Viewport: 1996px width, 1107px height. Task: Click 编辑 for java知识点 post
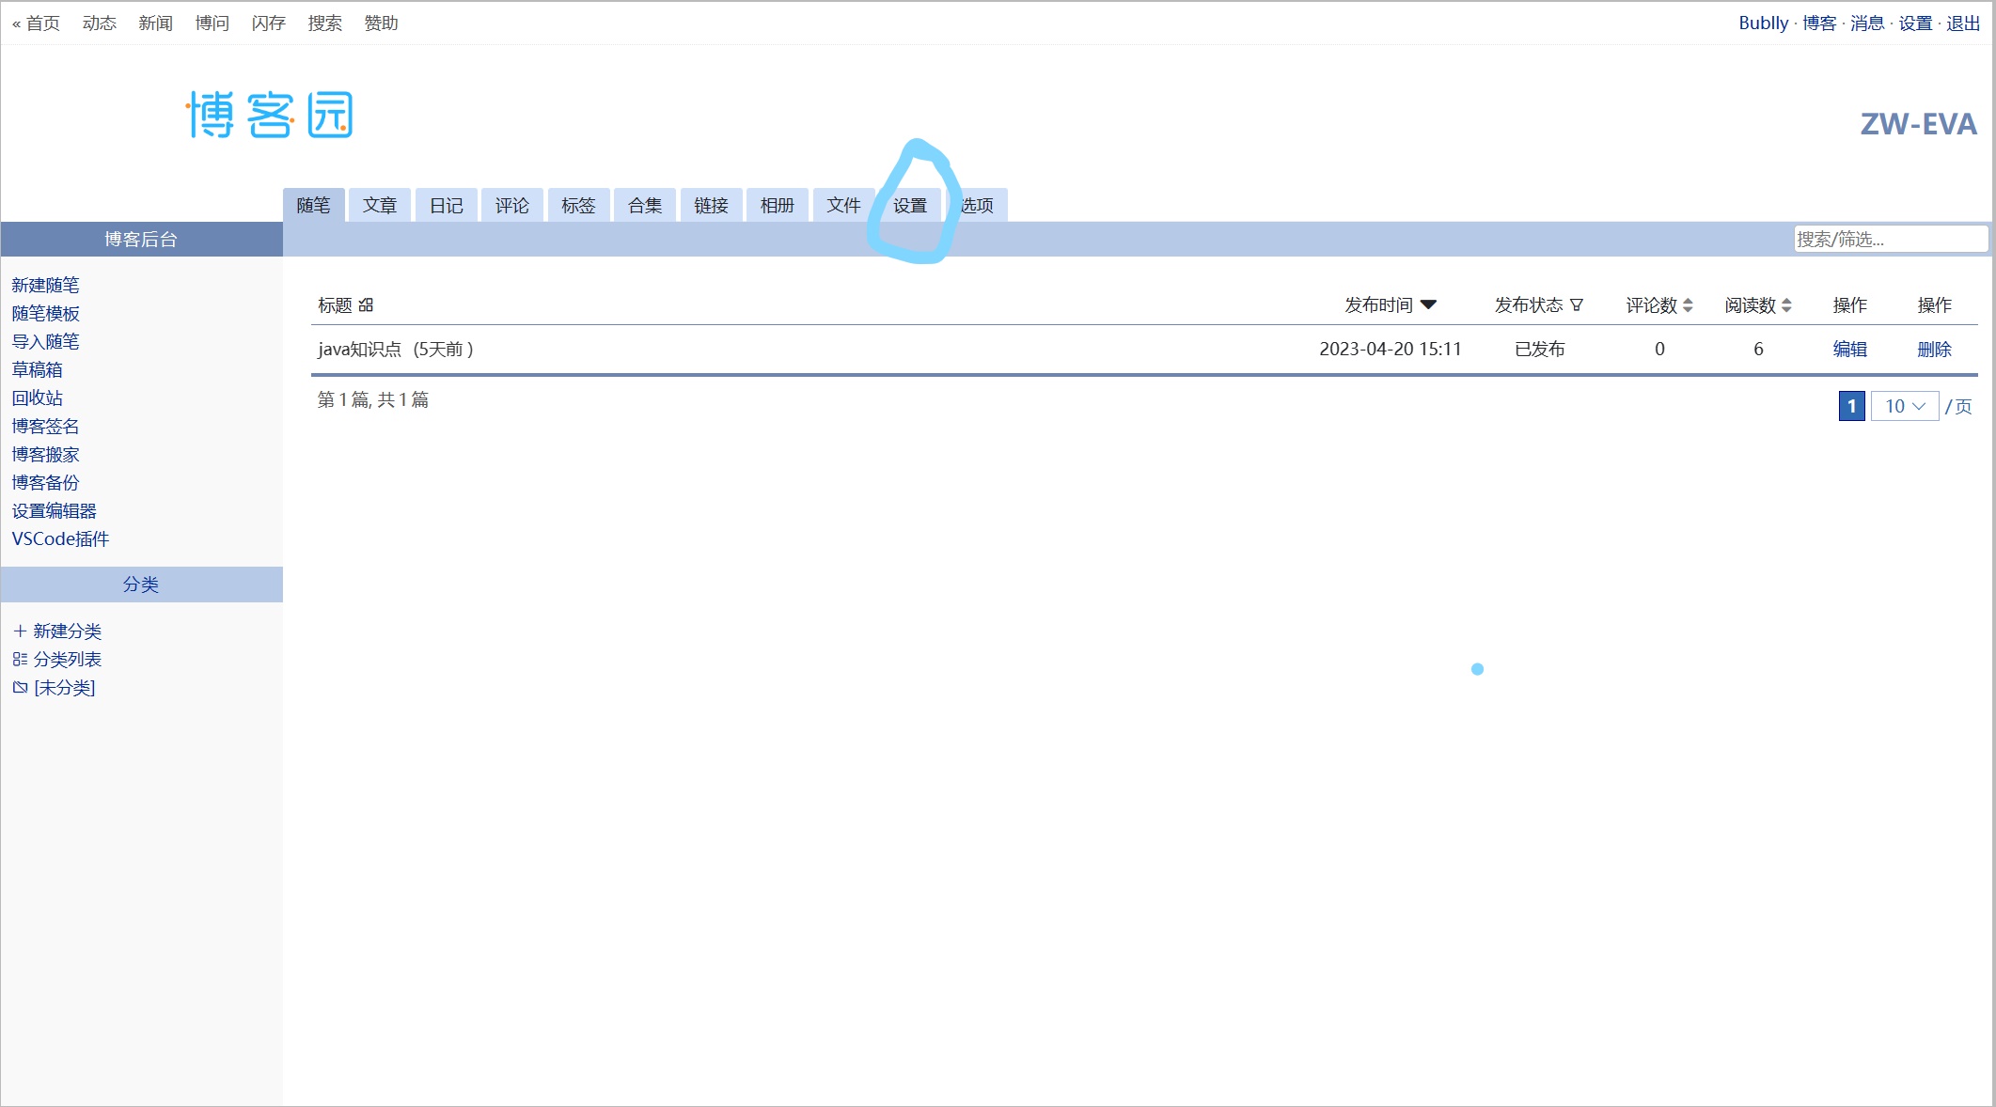[x=1849, y=349]
